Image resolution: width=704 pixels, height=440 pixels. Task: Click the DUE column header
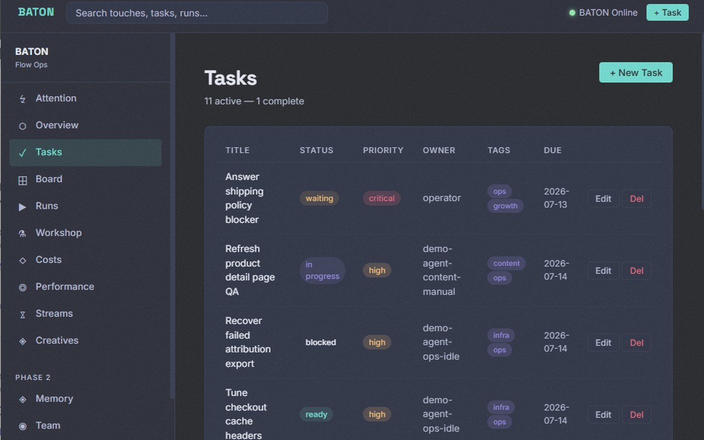click(x=553, y=150)
